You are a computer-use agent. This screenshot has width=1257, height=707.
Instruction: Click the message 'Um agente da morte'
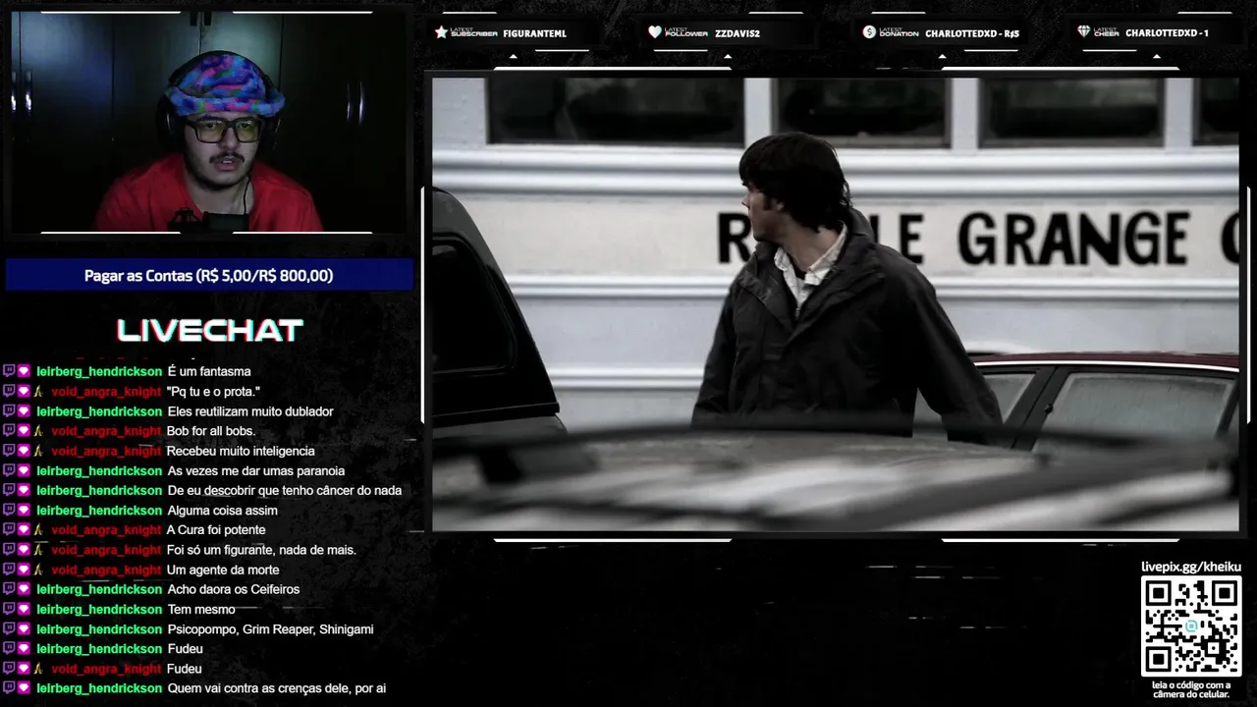pos(223,570)
